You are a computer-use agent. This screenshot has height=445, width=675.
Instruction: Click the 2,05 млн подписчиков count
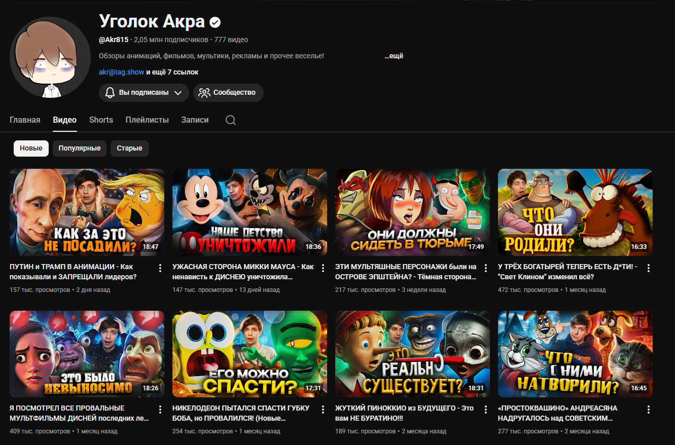(x=171, y=40)
